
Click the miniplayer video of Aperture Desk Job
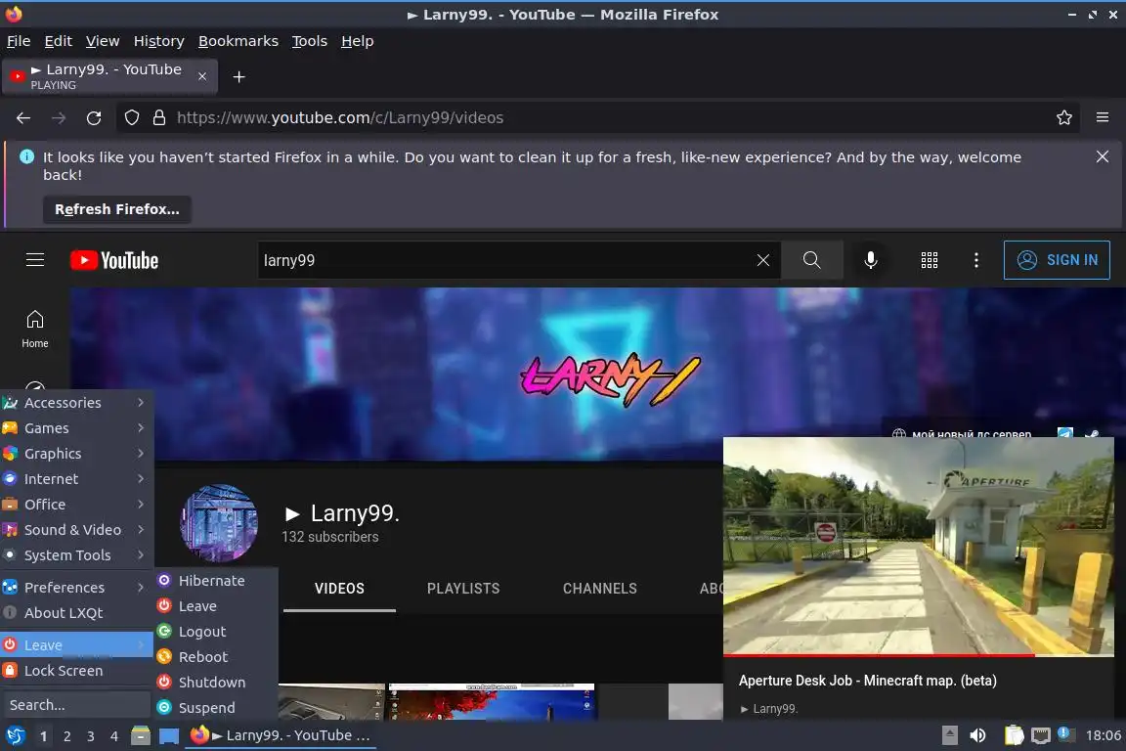(919, 547)
